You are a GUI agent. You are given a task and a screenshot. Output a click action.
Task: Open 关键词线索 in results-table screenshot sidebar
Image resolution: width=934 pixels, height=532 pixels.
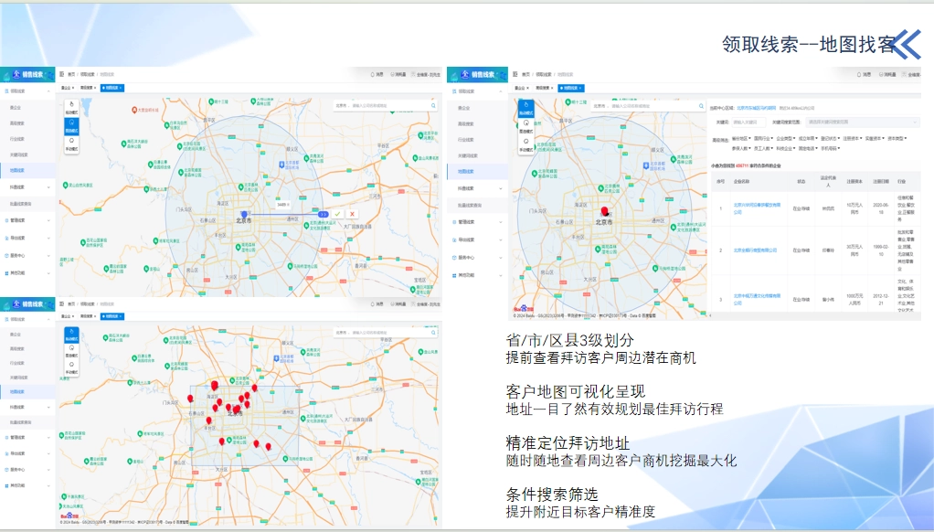[478, 155]
